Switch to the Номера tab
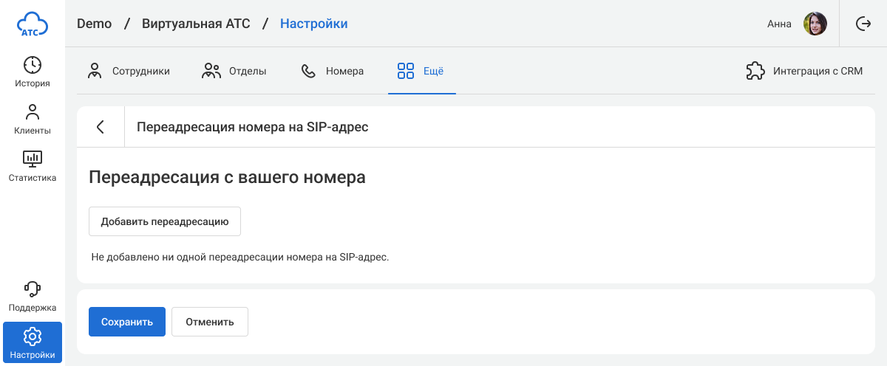Image resolution: width=887 pixels, height=366 pixels. pos(333,72)
